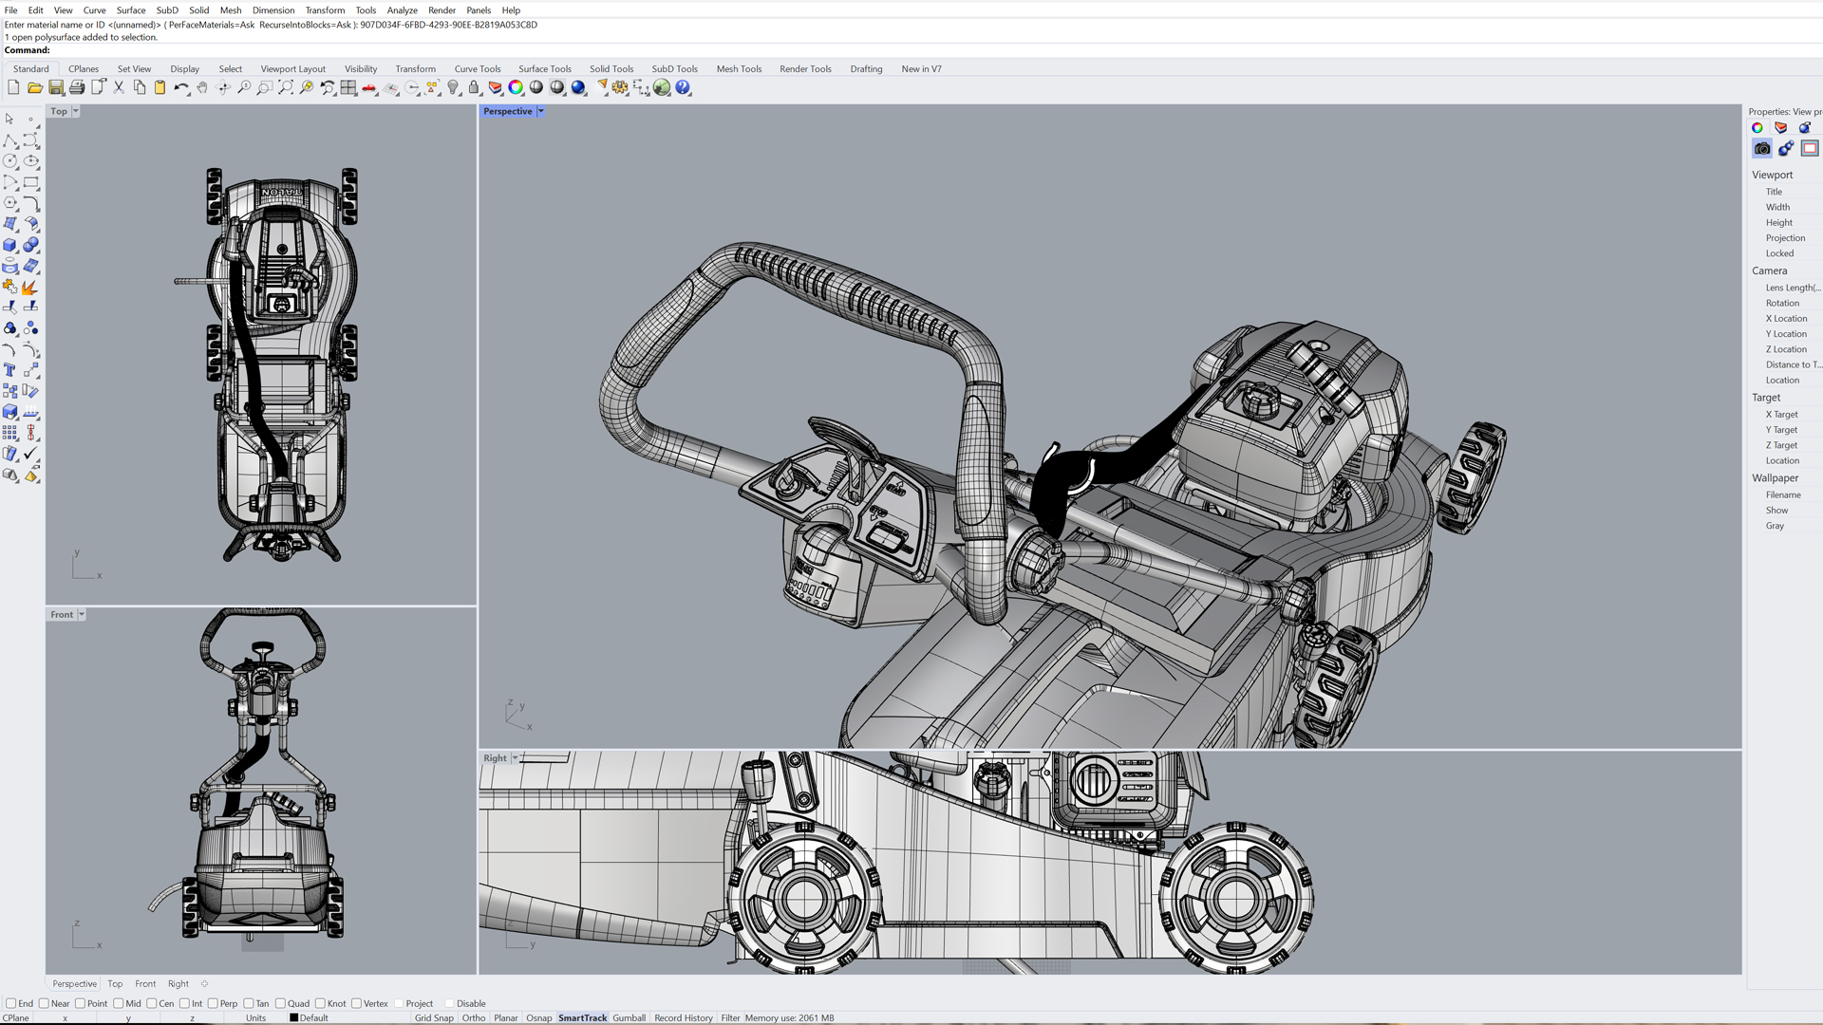The height and width of the screenshot is (1025, 1823).
Task: Enable the End osnap checkbox
Action: (10, 1003)
